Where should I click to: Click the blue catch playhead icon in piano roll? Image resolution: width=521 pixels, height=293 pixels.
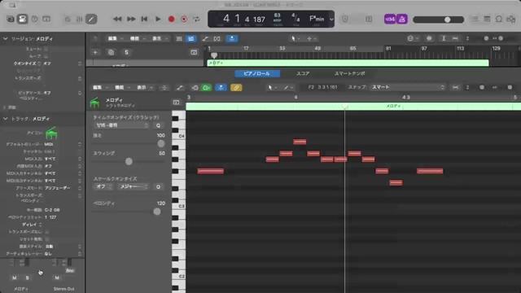point(221,88)
